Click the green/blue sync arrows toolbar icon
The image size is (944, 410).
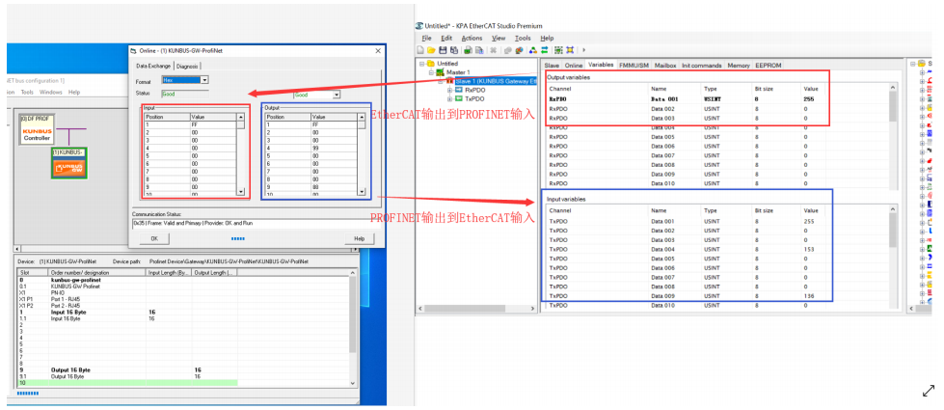(544, 50)
